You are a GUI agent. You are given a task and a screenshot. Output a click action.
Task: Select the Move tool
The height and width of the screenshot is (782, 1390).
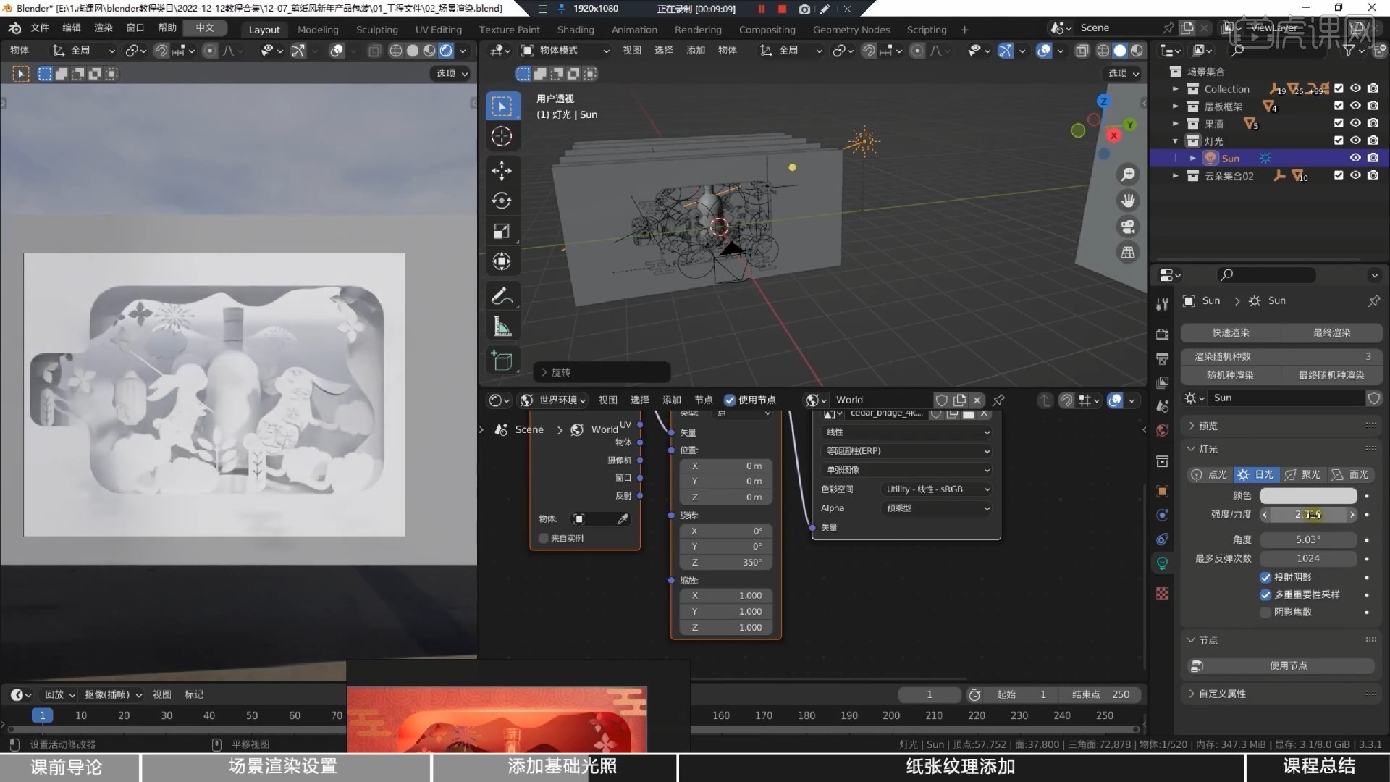click(502, 171)
